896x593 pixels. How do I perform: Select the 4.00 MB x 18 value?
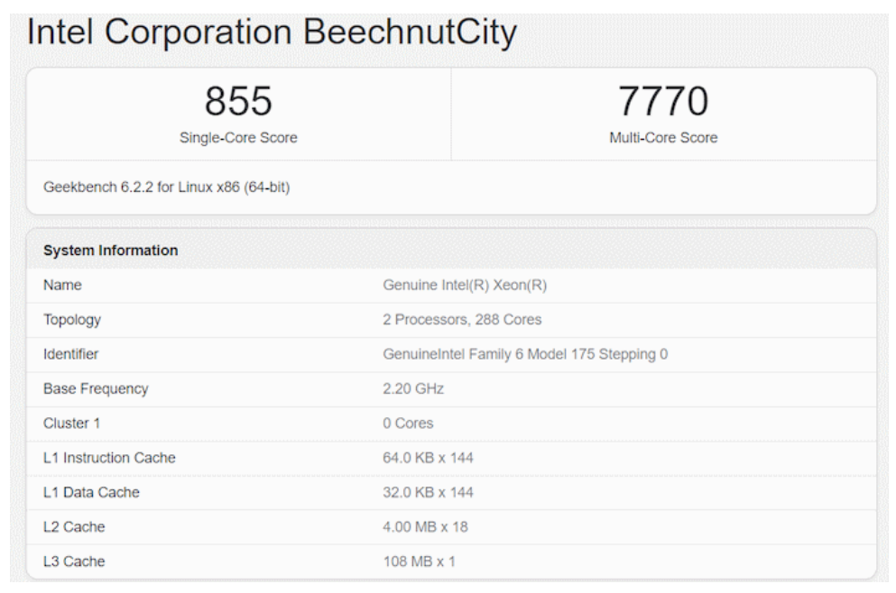coord(425,527)
